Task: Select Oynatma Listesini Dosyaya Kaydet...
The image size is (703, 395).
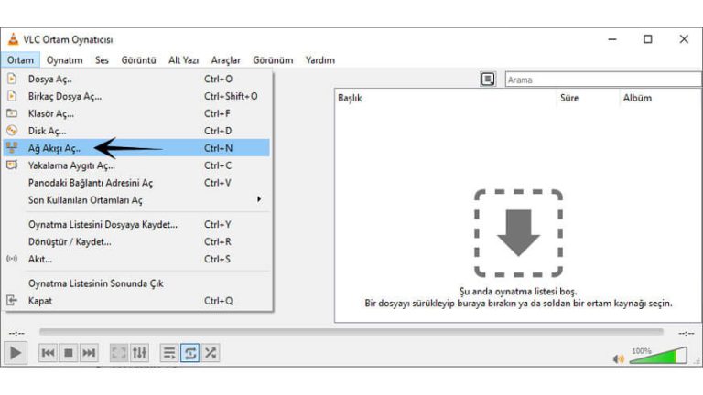Action: (x=136, y=224)
